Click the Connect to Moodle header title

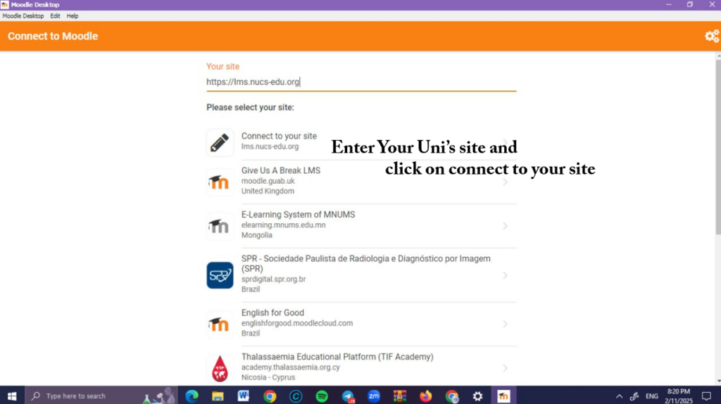53,36
